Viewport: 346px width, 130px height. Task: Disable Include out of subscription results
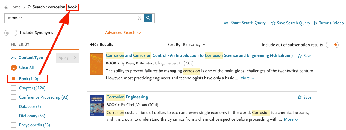(332, 45)
